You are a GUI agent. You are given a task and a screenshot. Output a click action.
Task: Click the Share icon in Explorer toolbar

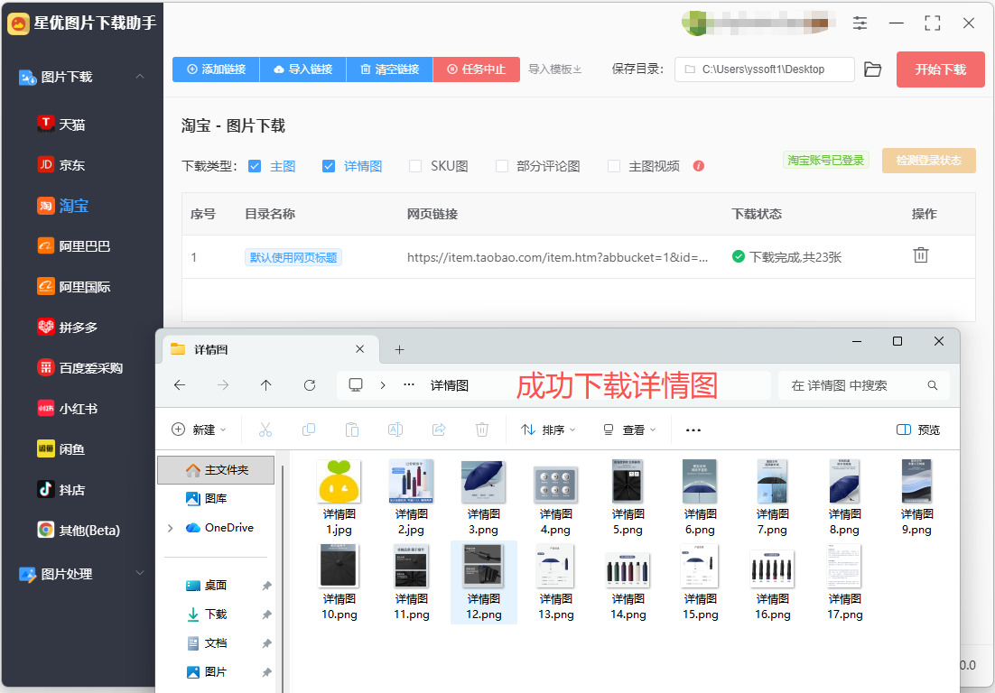click(x=439, y=430)
